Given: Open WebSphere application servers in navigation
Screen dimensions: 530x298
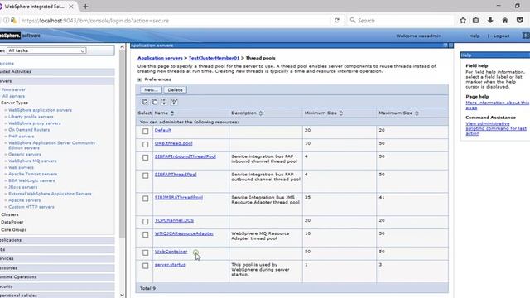Looking at the screenshot, I should (x=40, y=110).
